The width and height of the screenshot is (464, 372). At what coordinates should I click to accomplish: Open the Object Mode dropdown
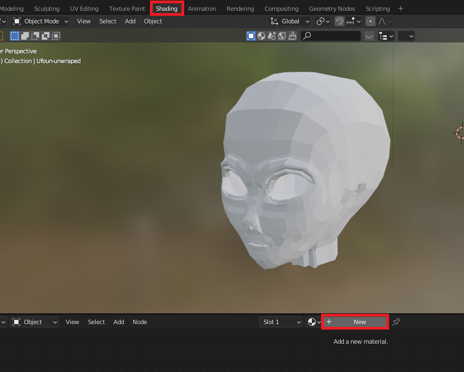tap(41, 21)
